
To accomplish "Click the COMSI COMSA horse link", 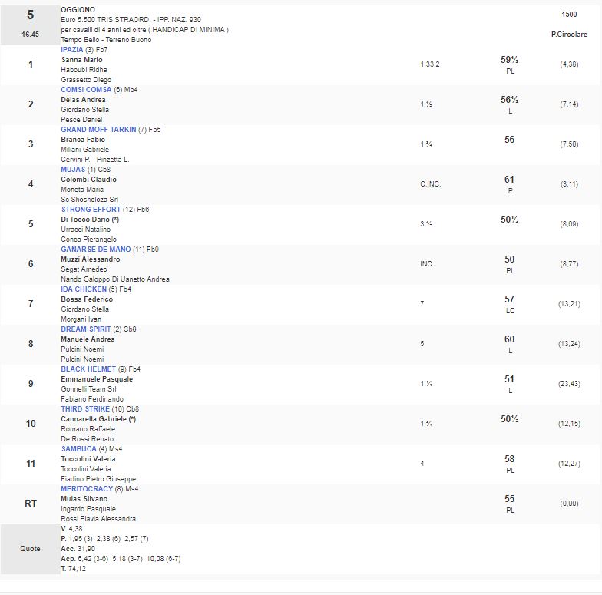I will pyautogui.click(x=86, y=90).
